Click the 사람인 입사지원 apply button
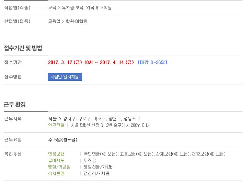Viewport: 252px width, 187px height. [65, 77]
